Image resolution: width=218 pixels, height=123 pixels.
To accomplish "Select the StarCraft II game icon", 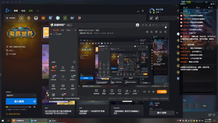I will [x=50, y=18].
